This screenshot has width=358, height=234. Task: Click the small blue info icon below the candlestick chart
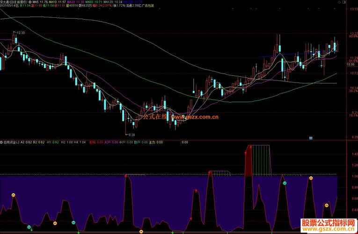pos(311,138)
